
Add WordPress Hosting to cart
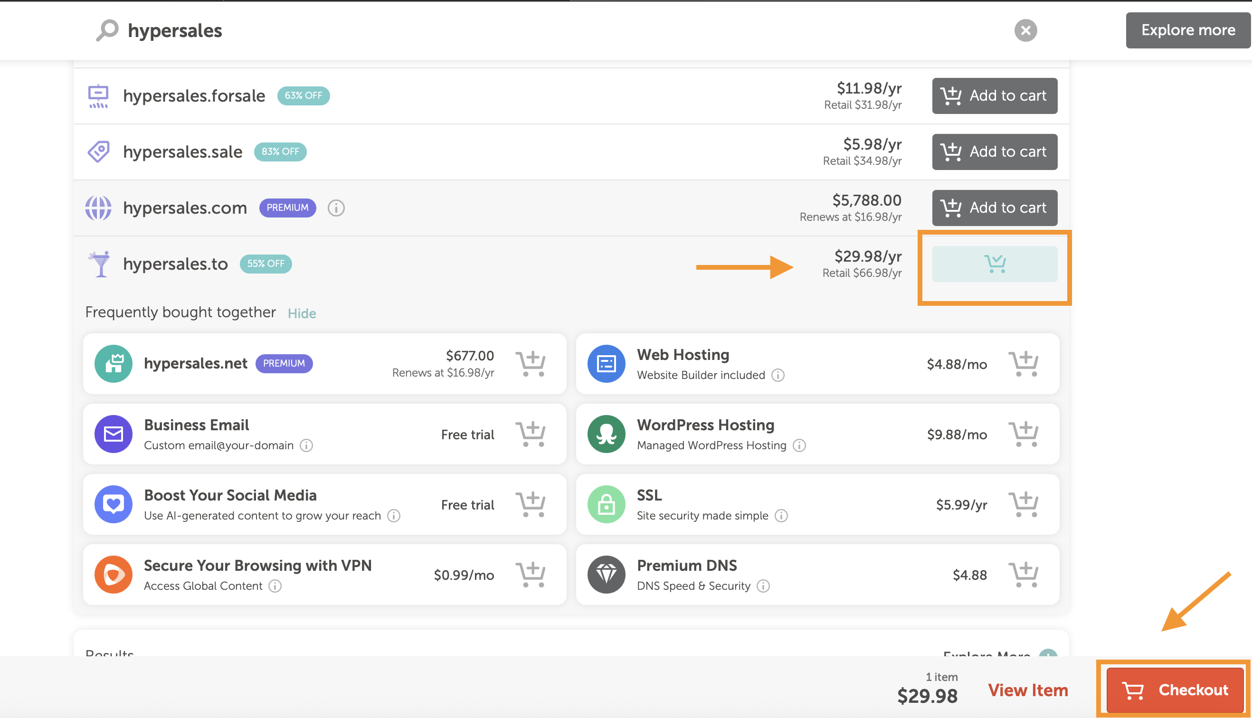1023,435
